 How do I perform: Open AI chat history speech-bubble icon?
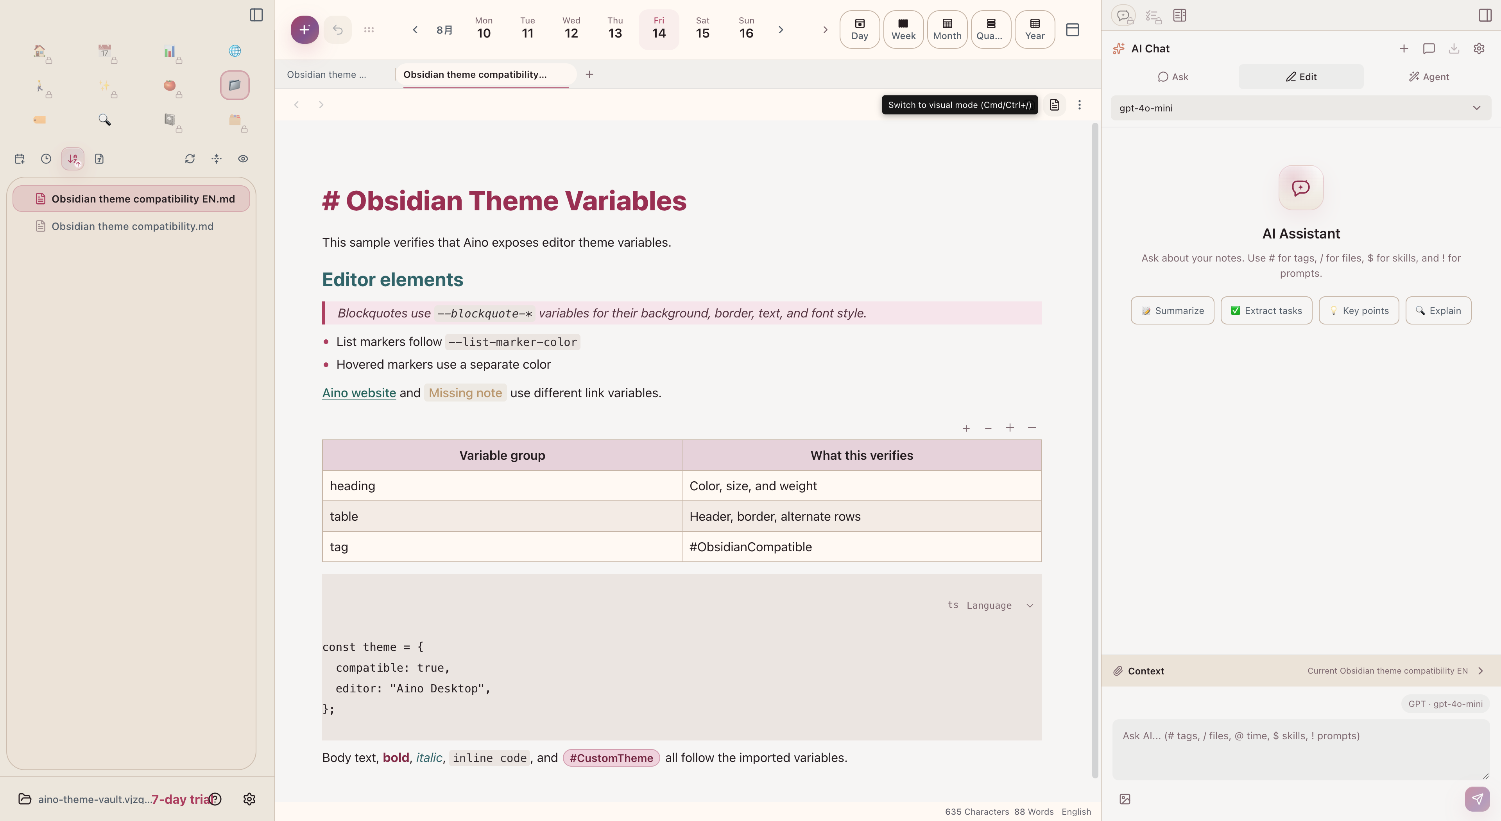point(1429,48)
